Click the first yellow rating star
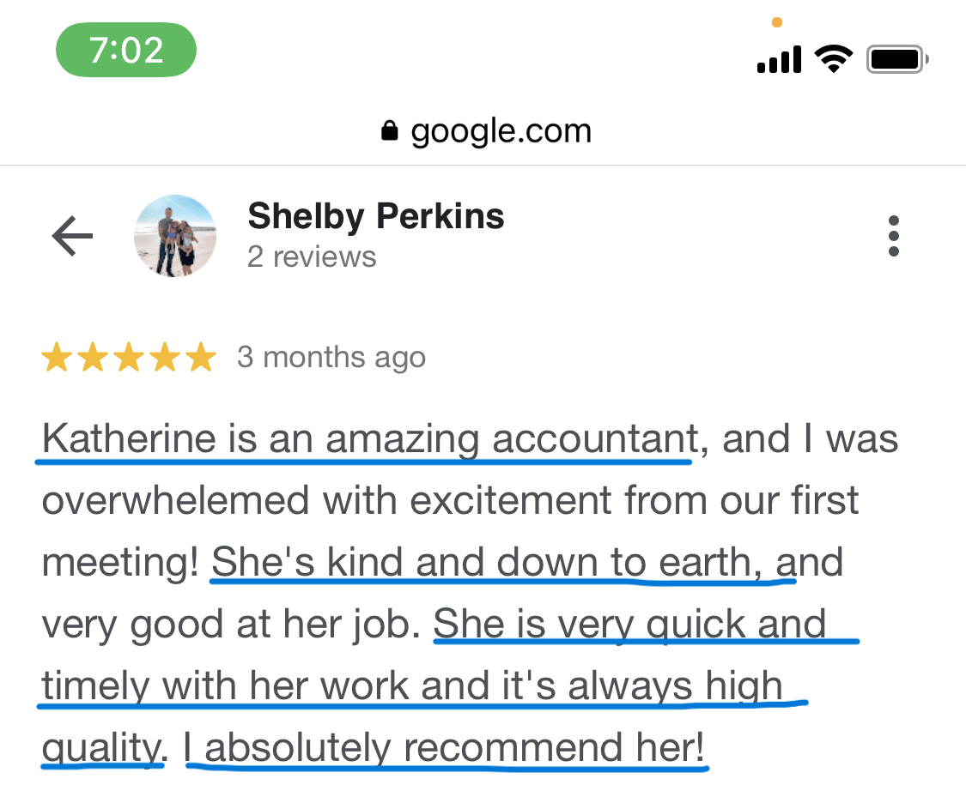The height and width of the screenshot is (809, 966). (x=56, y=358)
